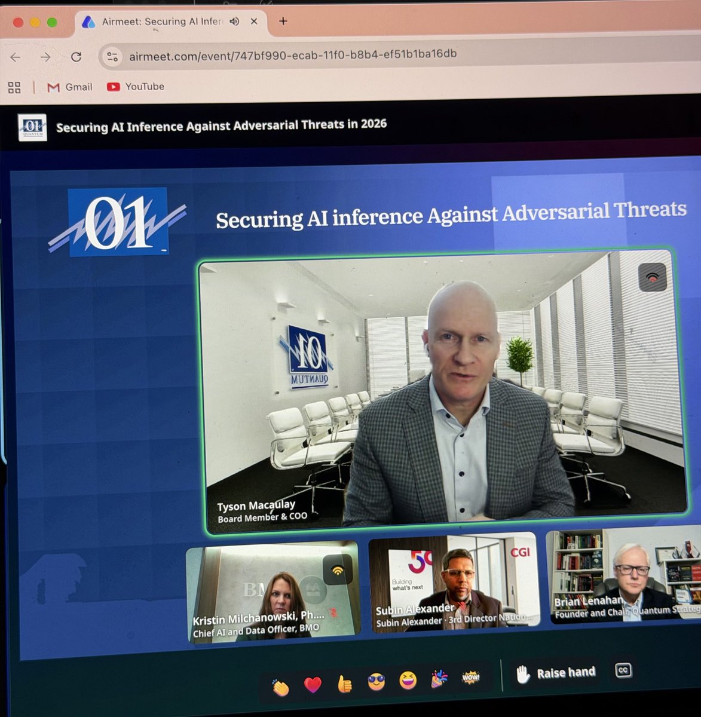Open a new browser tab
Screen dimensions: 701x717
pos(283,21)
